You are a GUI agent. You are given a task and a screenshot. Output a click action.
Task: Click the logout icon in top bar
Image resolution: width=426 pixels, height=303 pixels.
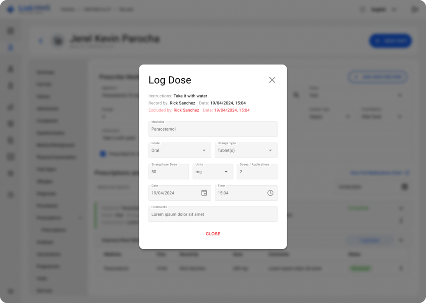click(414, 10)
